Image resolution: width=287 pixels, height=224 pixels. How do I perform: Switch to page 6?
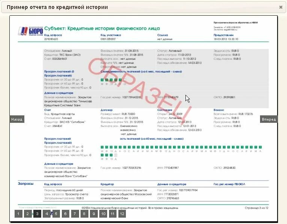point(66,214)
